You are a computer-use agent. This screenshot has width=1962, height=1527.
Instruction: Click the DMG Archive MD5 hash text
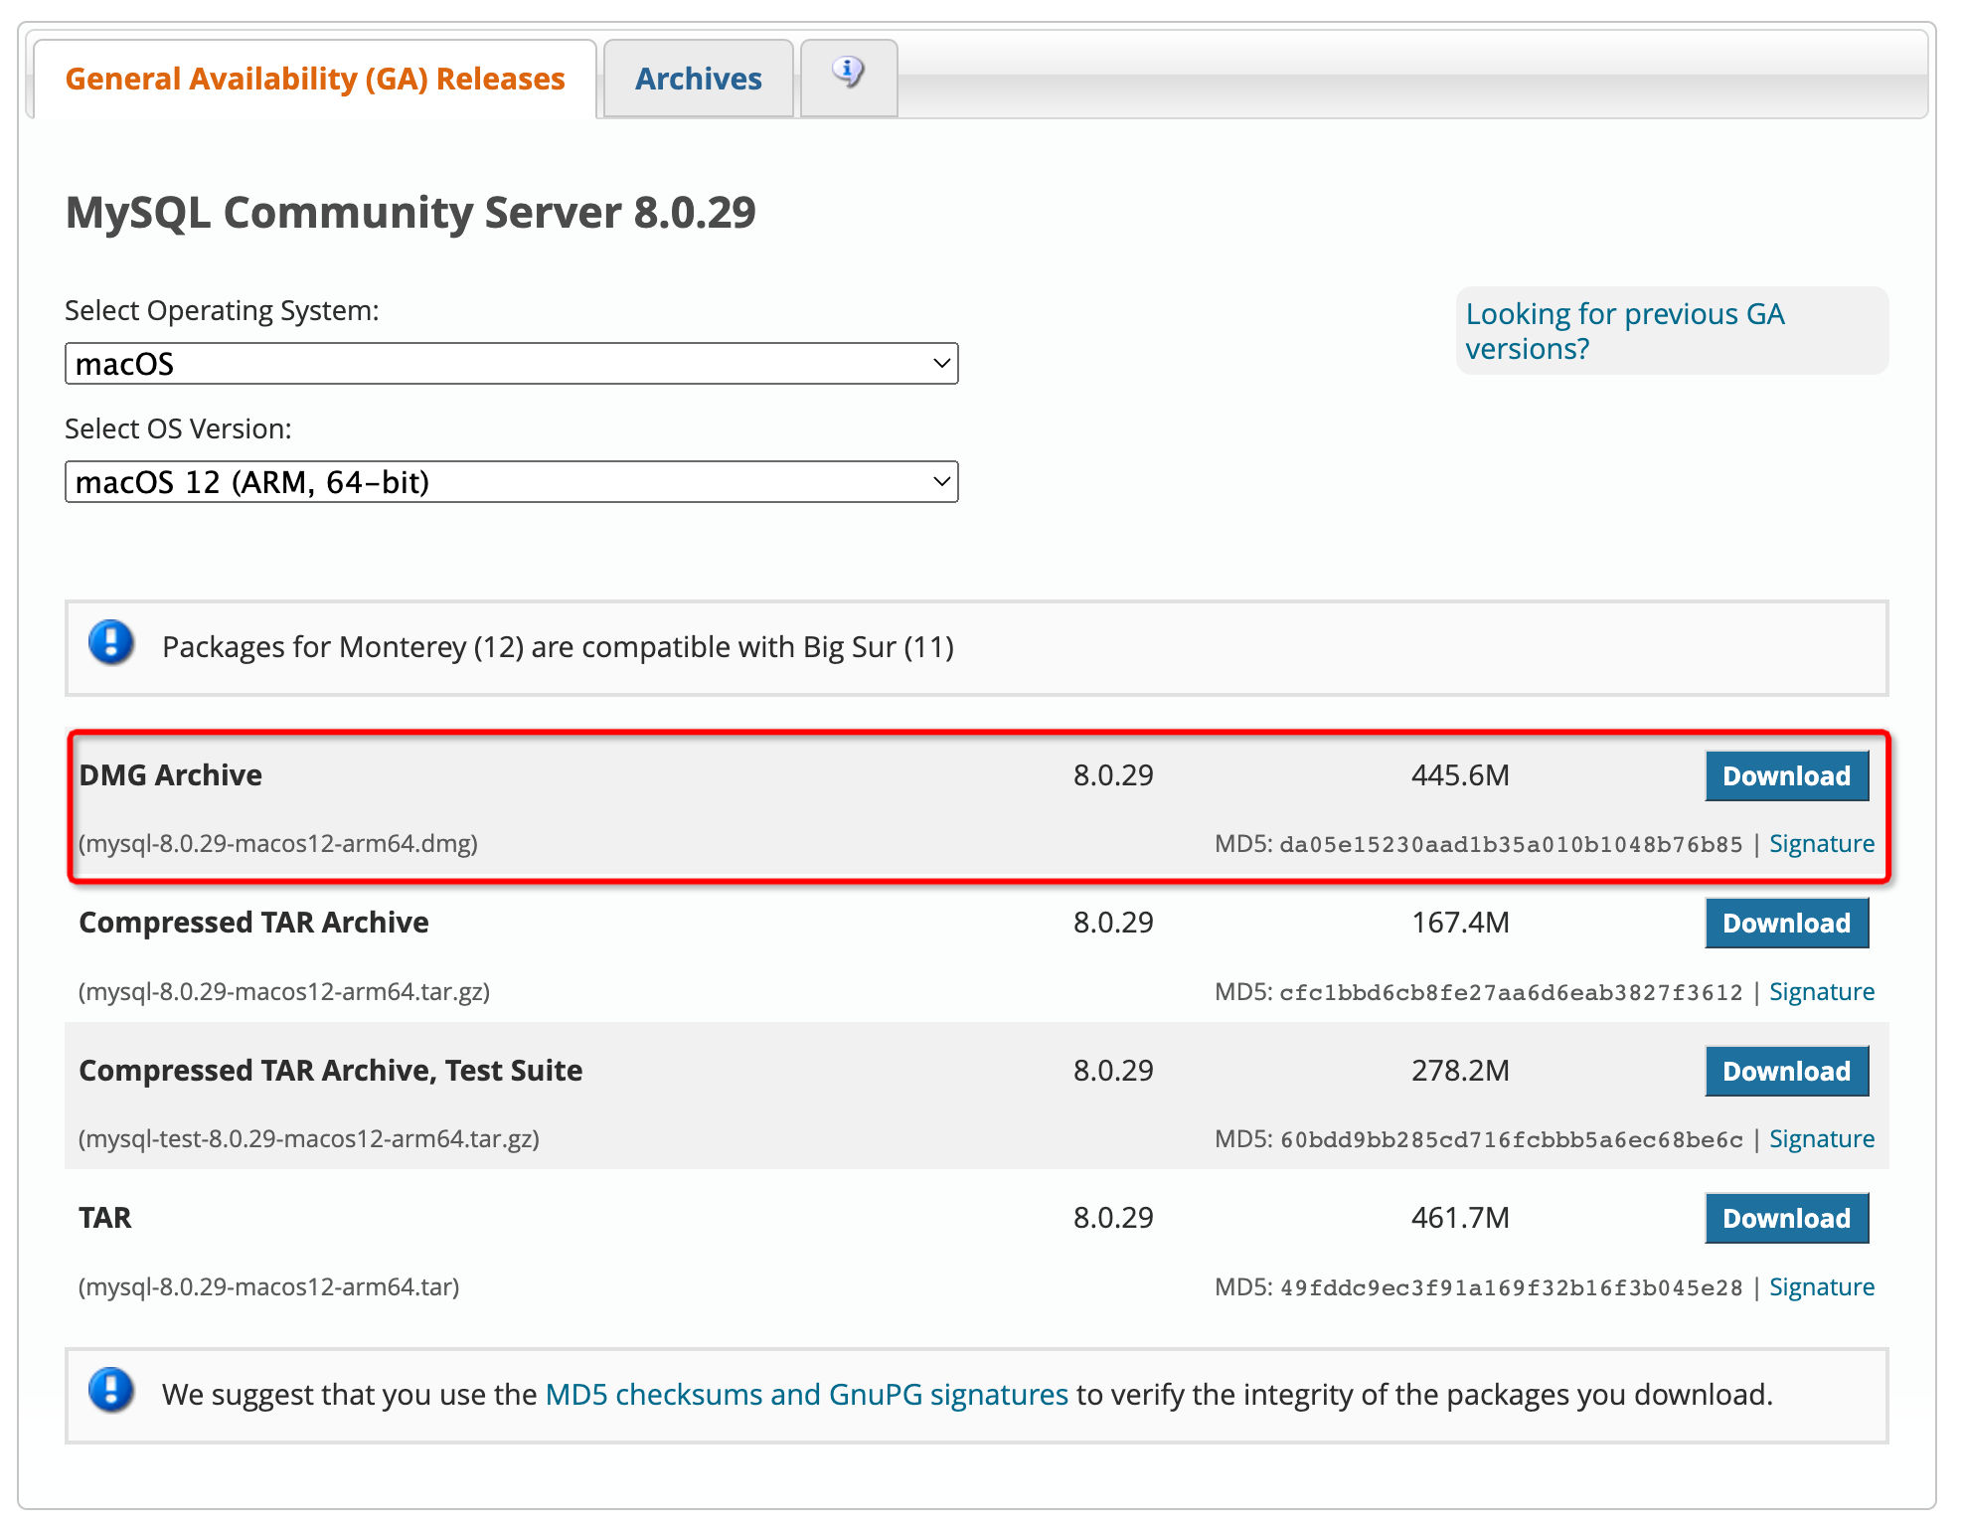[1510, 845]
